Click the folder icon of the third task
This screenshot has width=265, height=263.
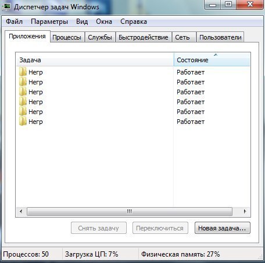[x=23, y=92]
